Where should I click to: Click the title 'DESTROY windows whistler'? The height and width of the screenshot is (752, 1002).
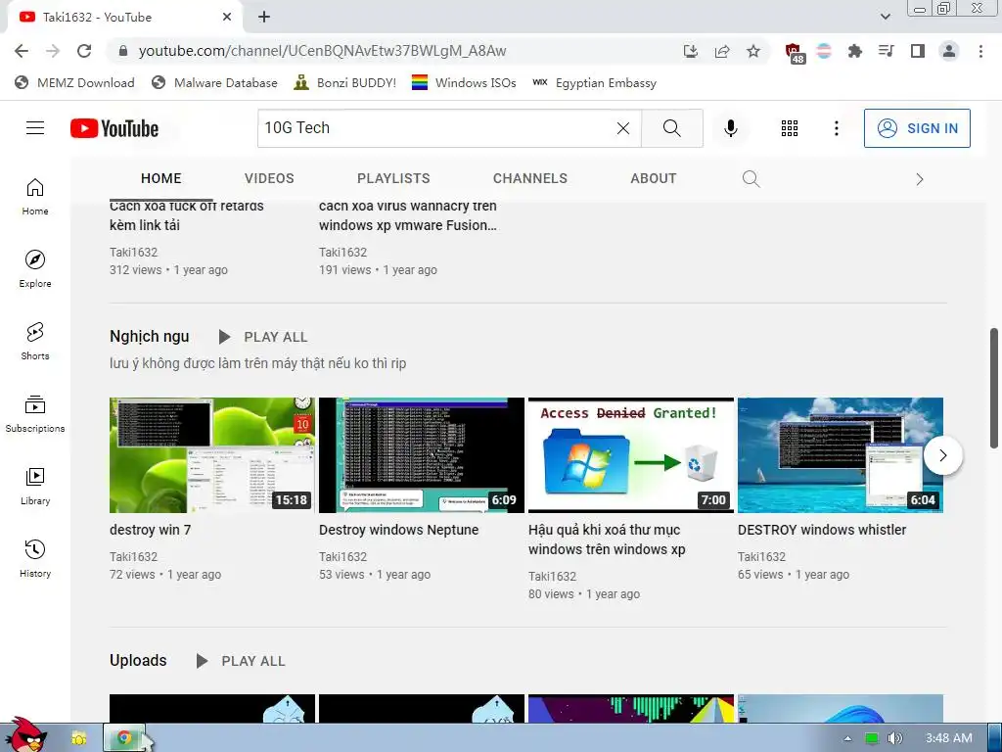point(822,530)
